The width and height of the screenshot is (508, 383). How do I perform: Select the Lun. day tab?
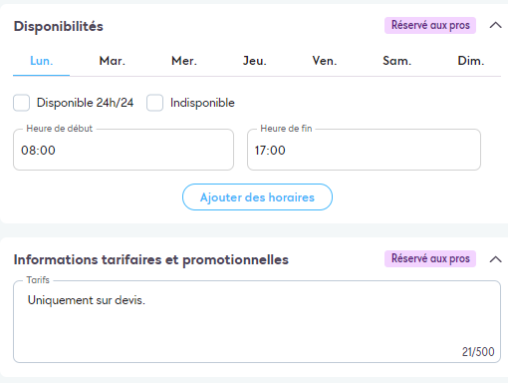(42, 61)
